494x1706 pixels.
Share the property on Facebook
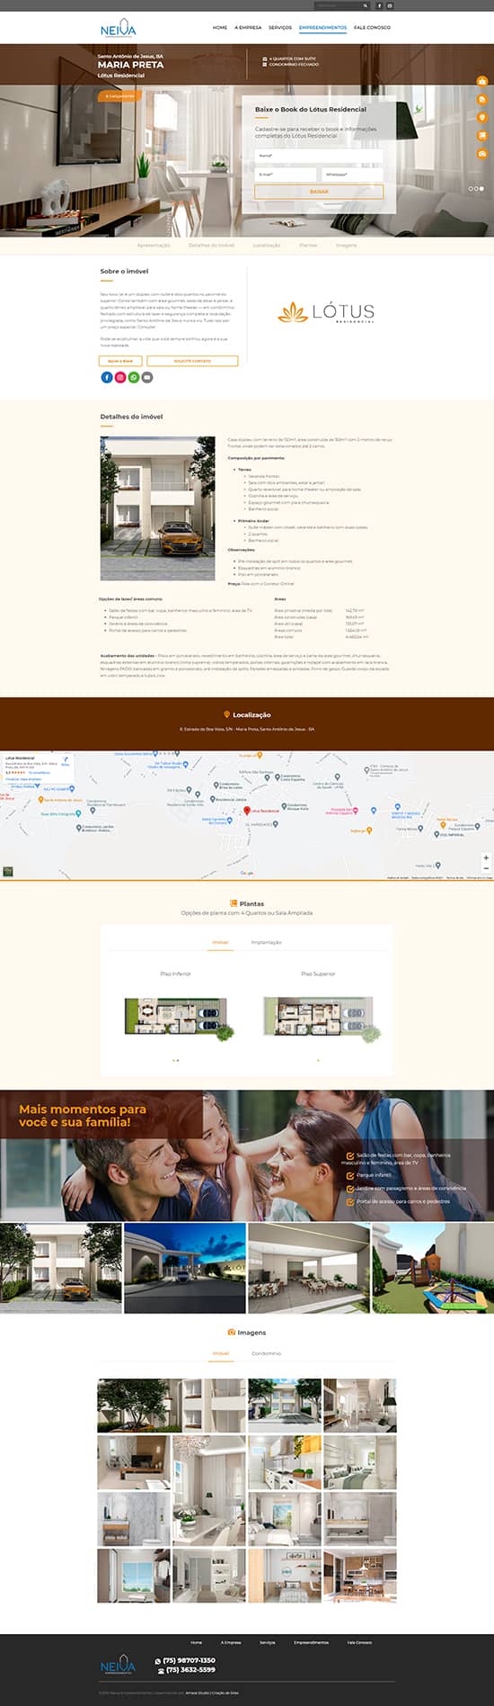click(106, 377)
